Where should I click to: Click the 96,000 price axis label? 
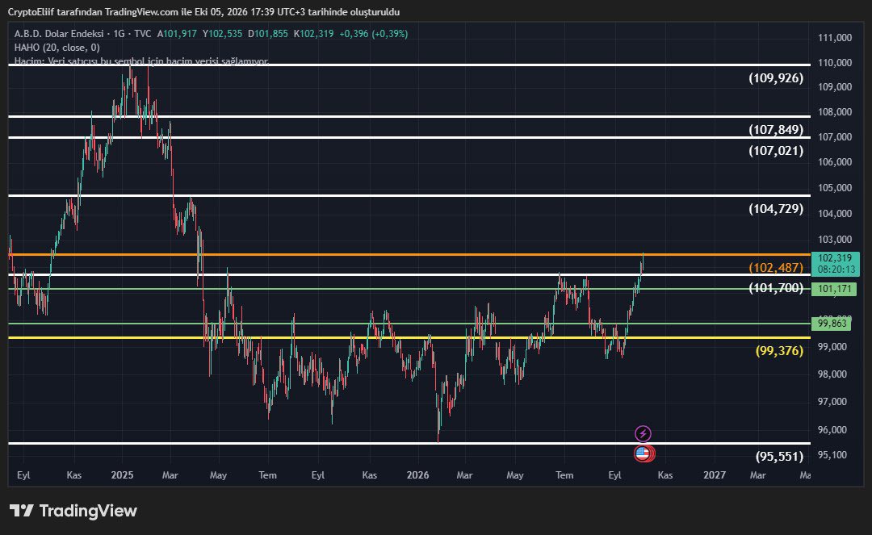[x=832, y=430]
